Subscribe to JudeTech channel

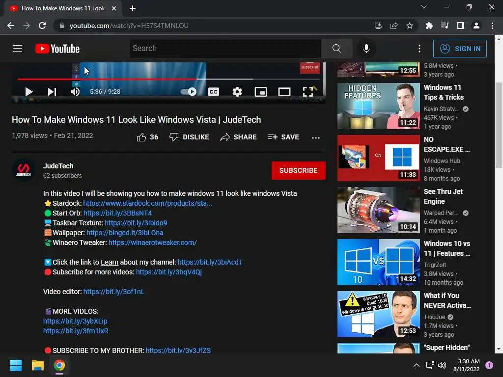click(298, 170)
